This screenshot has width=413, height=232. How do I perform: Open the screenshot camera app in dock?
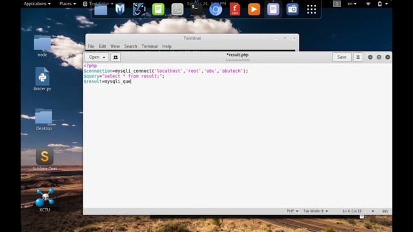tap(292, 10)
